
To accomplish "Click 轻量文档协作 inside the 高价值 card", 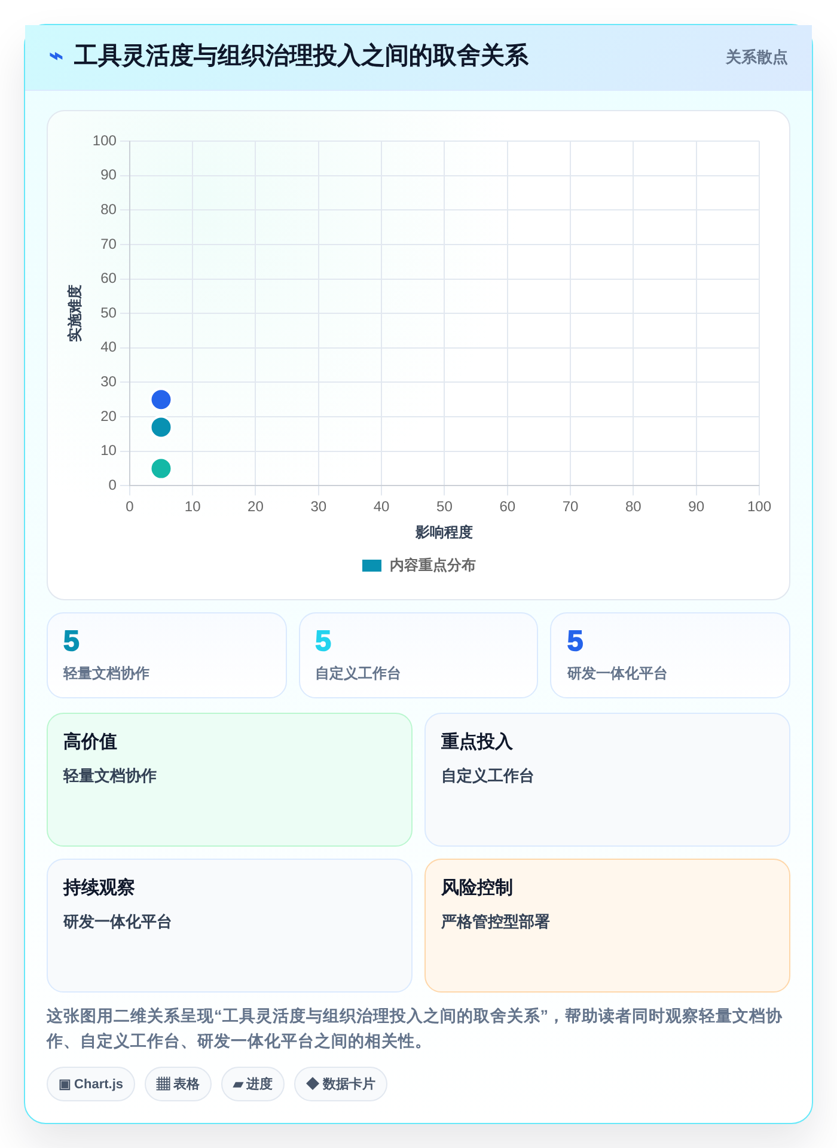I will [110, 775].
